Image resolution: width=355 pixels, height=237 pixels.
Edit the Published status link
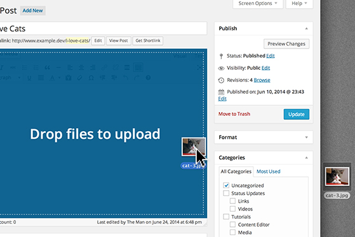(271, 56)
